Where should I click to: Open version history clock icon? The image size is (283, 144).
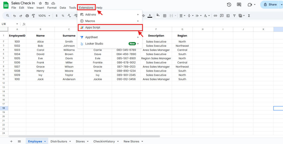[229, 4]
